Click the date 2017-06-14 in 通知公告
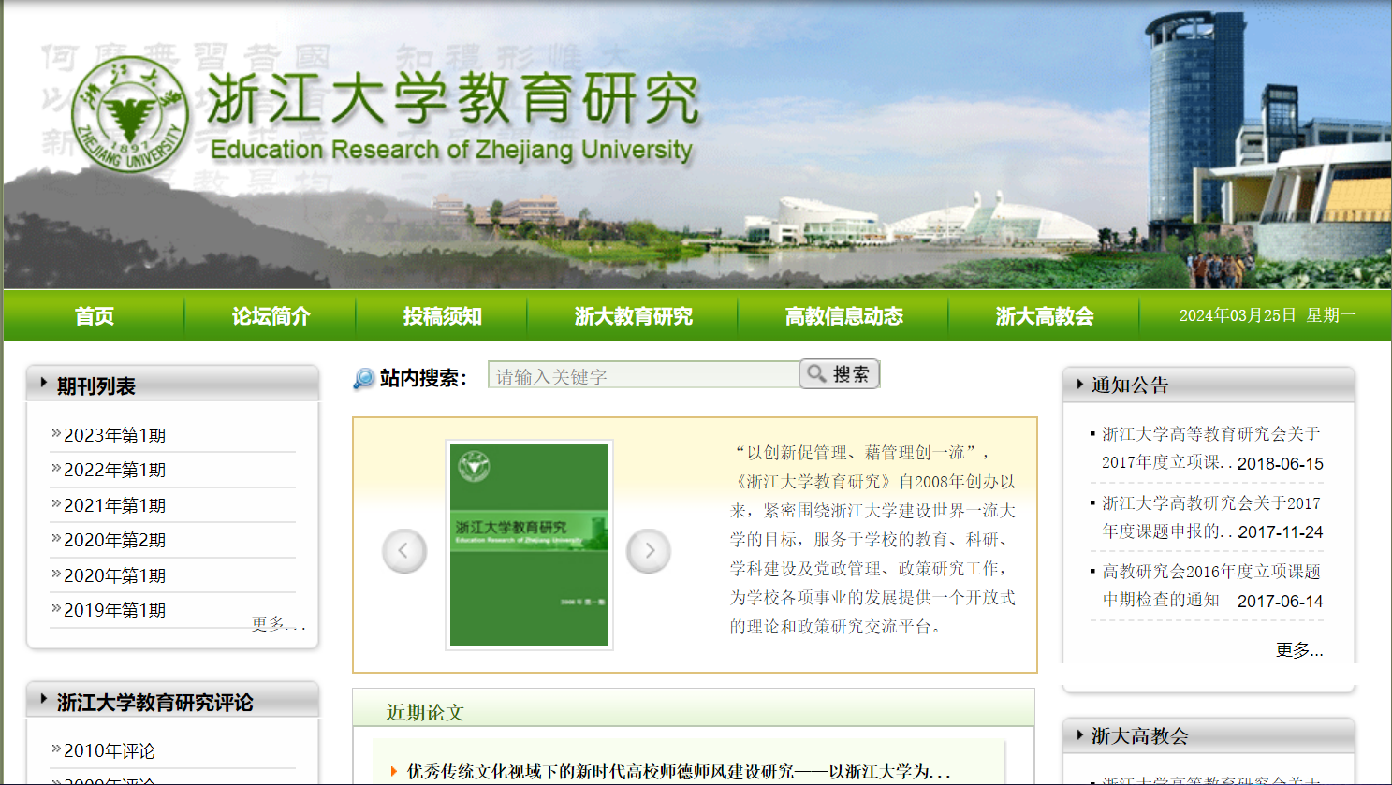 pos(1280,601)
